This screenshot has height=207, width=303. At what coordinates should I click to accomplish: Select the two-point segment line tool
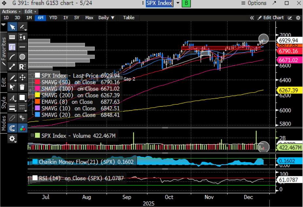[x=12, y=67]
